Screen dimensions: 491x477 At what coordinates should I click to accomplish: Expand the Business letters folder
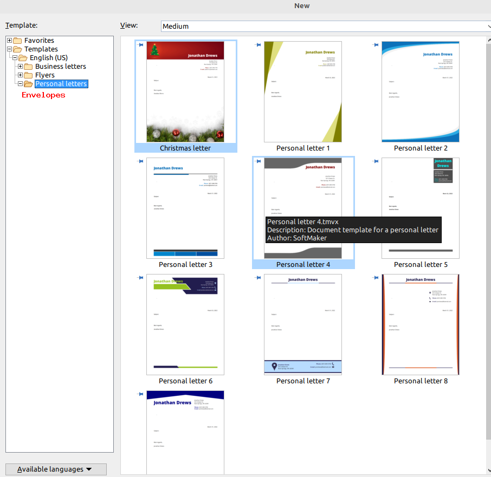pyautogui.click(x=21, y=67)
